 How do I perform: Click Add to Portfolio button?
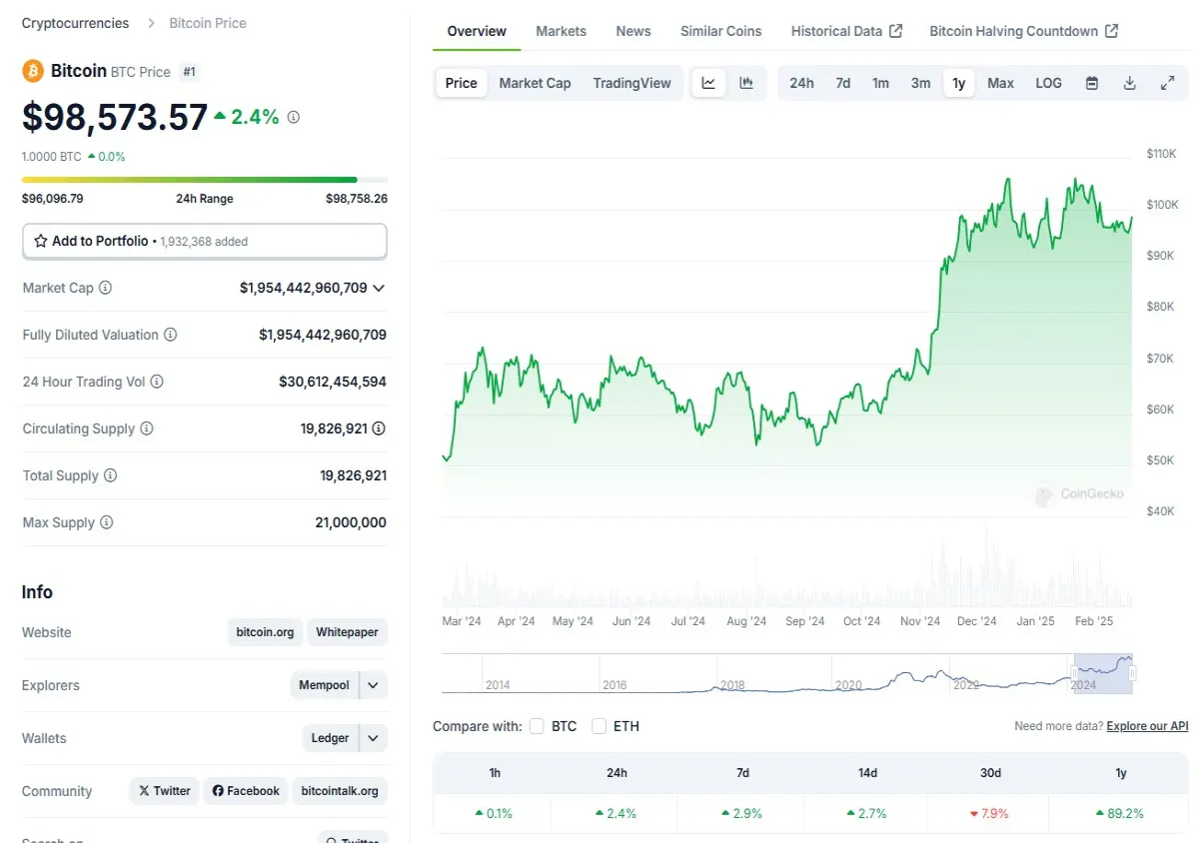coord(205,241)
